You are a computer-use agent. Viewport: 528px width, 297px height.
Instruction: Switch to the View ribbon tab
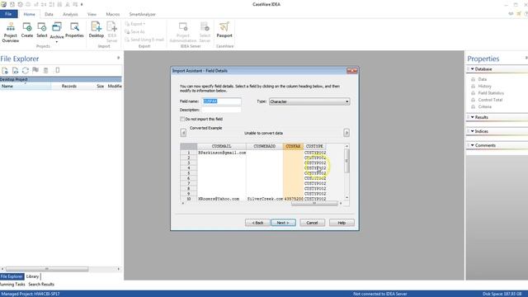pos(92,14)
